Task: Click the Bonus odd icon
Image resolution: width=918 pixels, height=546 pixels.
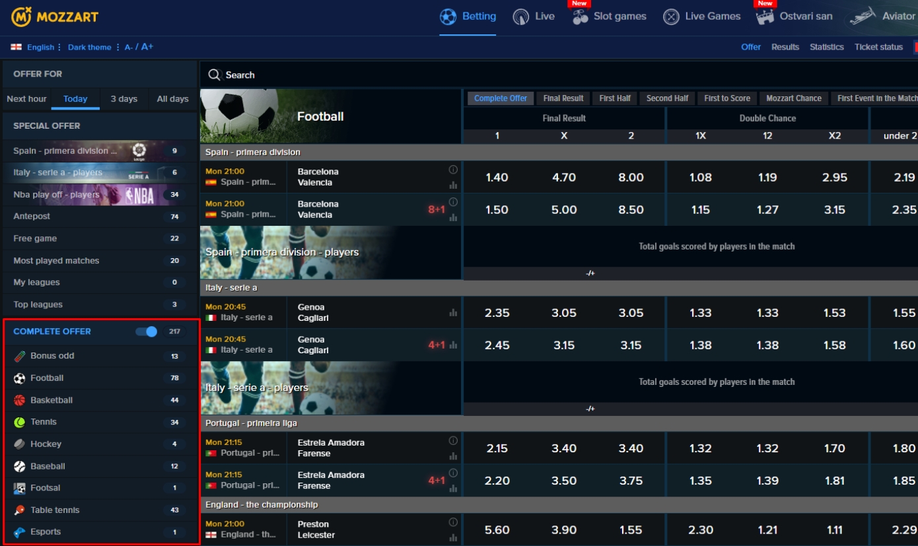Action: (x=20, y=356)
